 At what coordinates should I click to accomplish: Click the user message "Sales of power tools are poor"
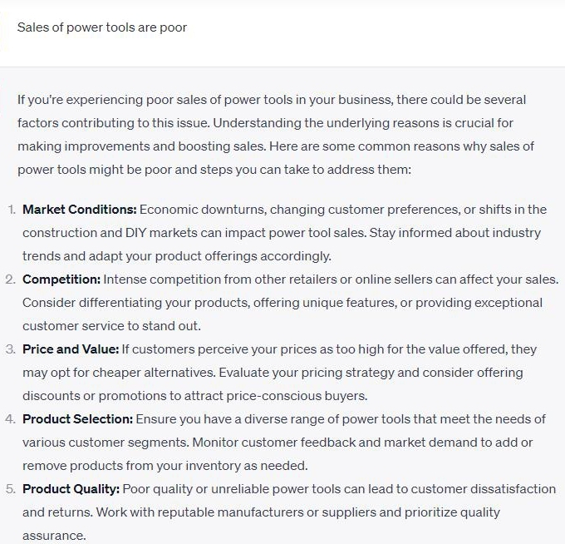(102, 27)
